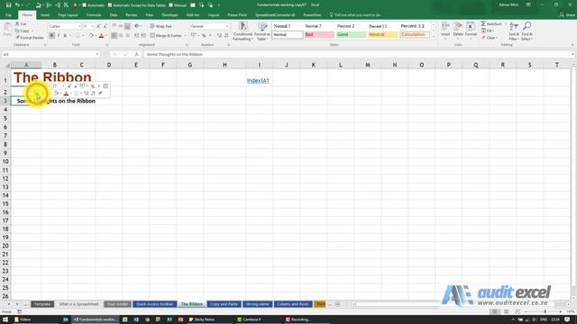The width and height of the screenshot is (577, 324).
Task: Click the Borders icon
Action: (78, 36)
